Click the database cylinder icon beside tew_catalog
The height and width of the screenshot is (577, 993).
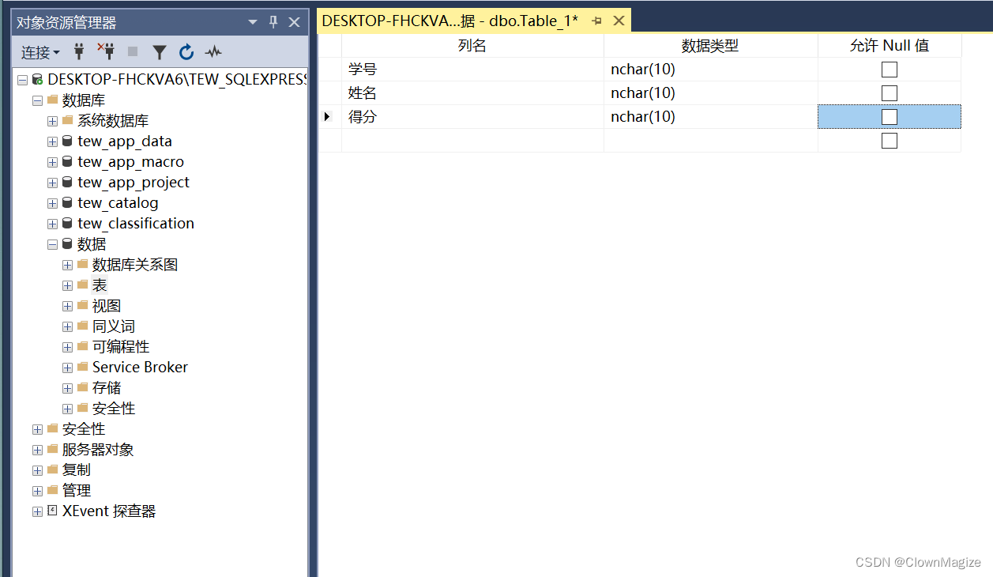[66, 202]
